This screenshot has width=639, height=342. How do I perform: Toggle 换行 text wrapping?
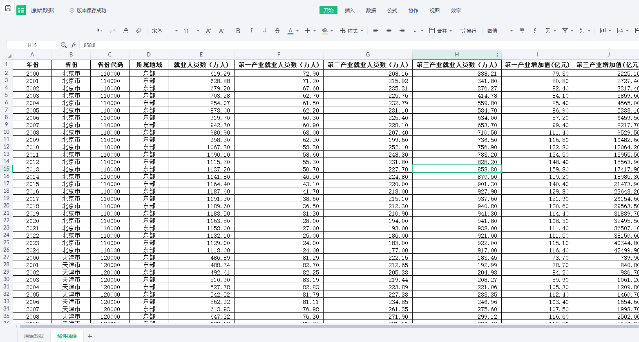(467, 31)
